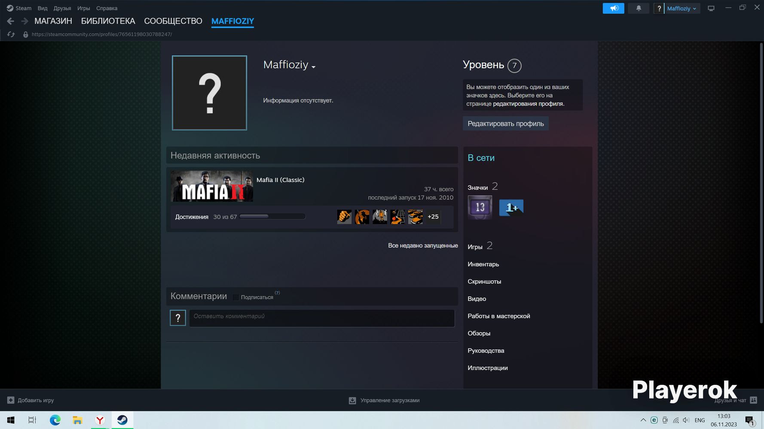Open Yandex Browser from taskbar
The height and width of the screenshot is (429, 764).
(100, 420)
